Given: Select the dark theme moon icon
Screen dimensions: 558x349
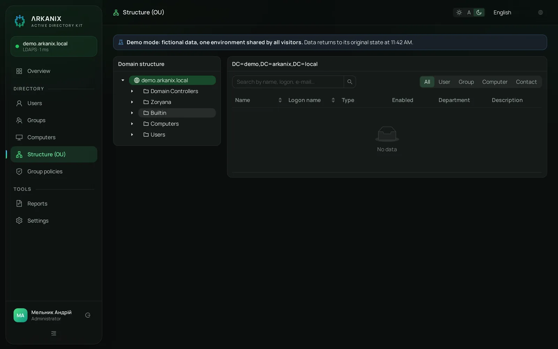Looking at the screenshot, I should [x=479, y=13].
